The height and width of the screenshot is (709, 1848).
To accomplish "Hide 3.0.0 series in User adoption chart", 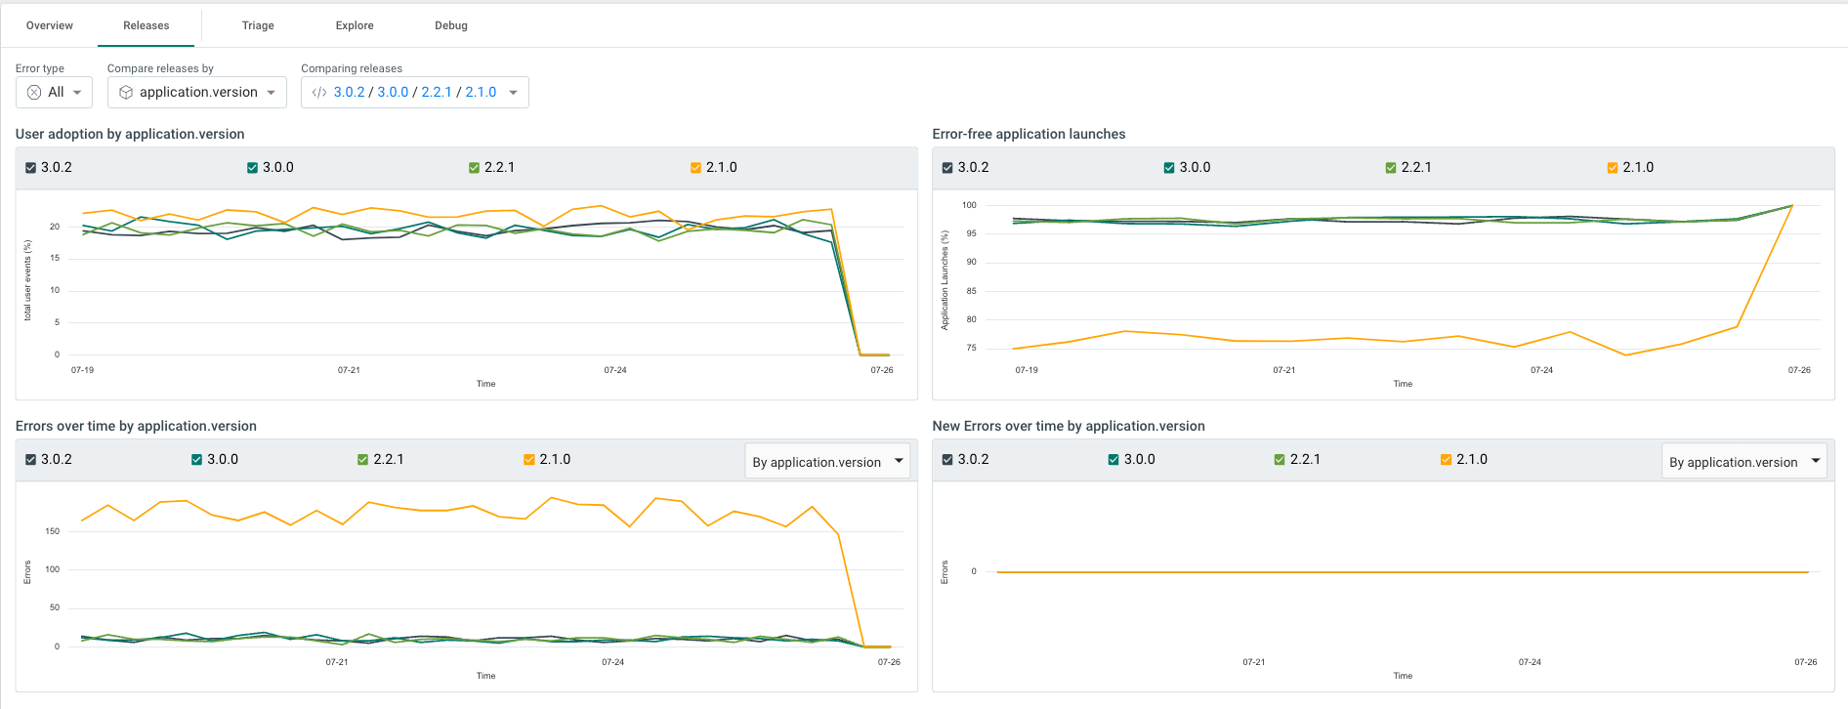I will (x=253, y=168).
